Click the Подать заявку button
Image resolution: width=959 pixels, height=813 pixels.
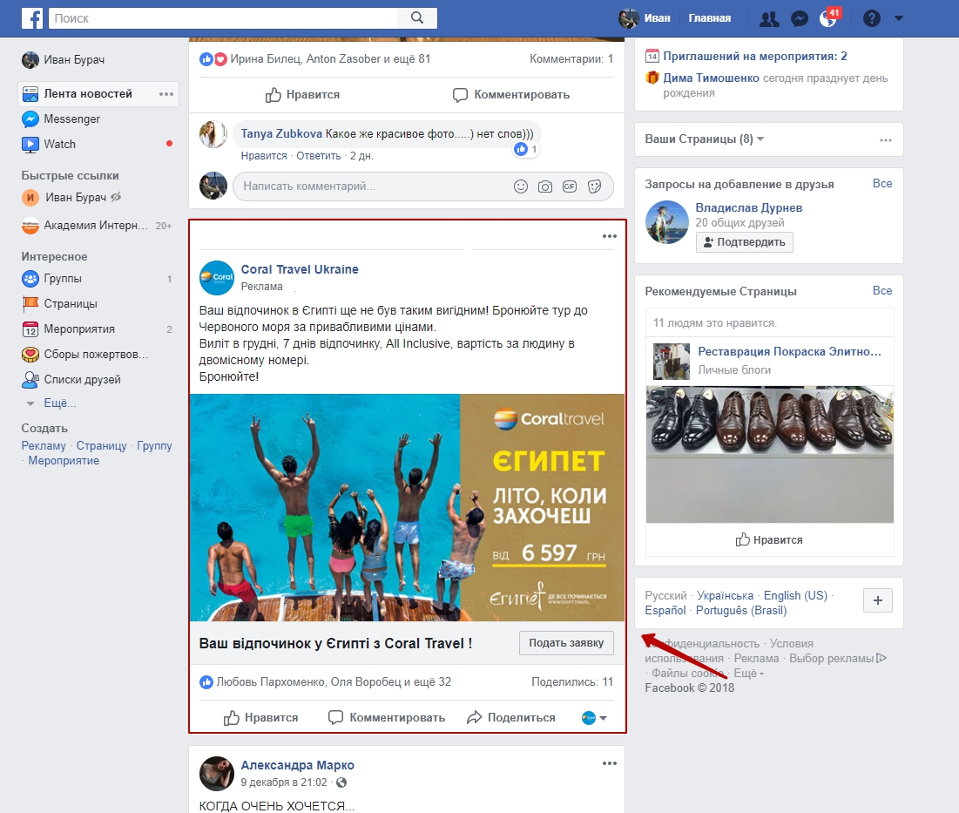[566, 643]
